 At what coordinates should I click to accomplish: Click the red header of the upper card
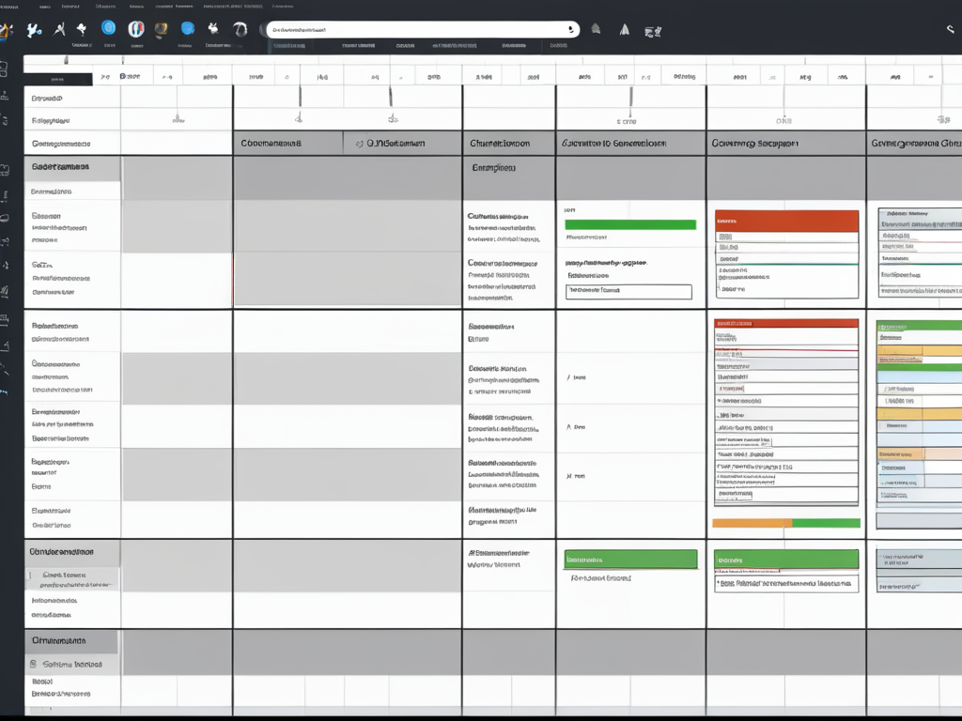[x=786, y=220]
